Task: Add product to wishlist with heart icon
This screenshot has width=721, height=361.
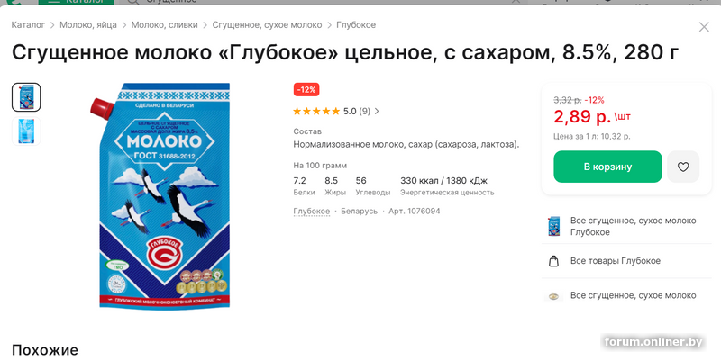Action: click(683, 167)
